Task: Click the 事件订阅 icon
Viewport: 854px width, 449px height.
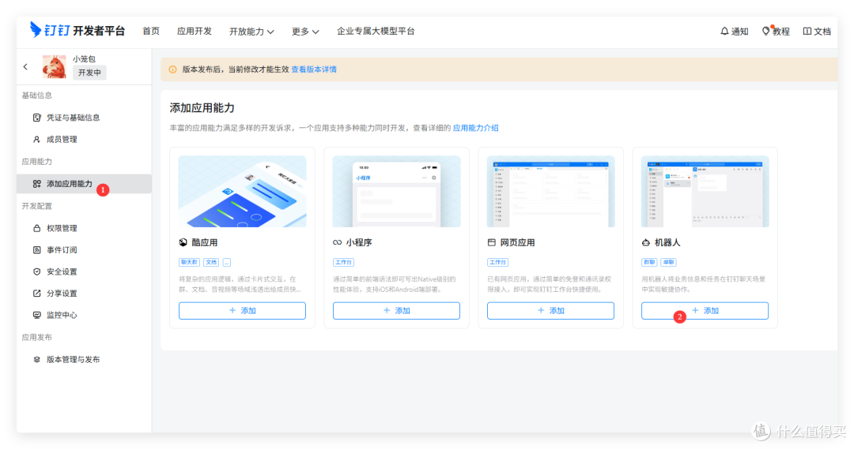Action: [x=36, y=250]
